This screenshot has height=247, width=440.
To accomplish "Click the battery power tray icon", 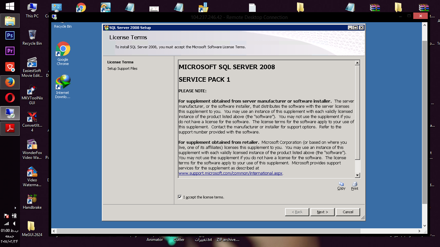I will coord(14,215).
